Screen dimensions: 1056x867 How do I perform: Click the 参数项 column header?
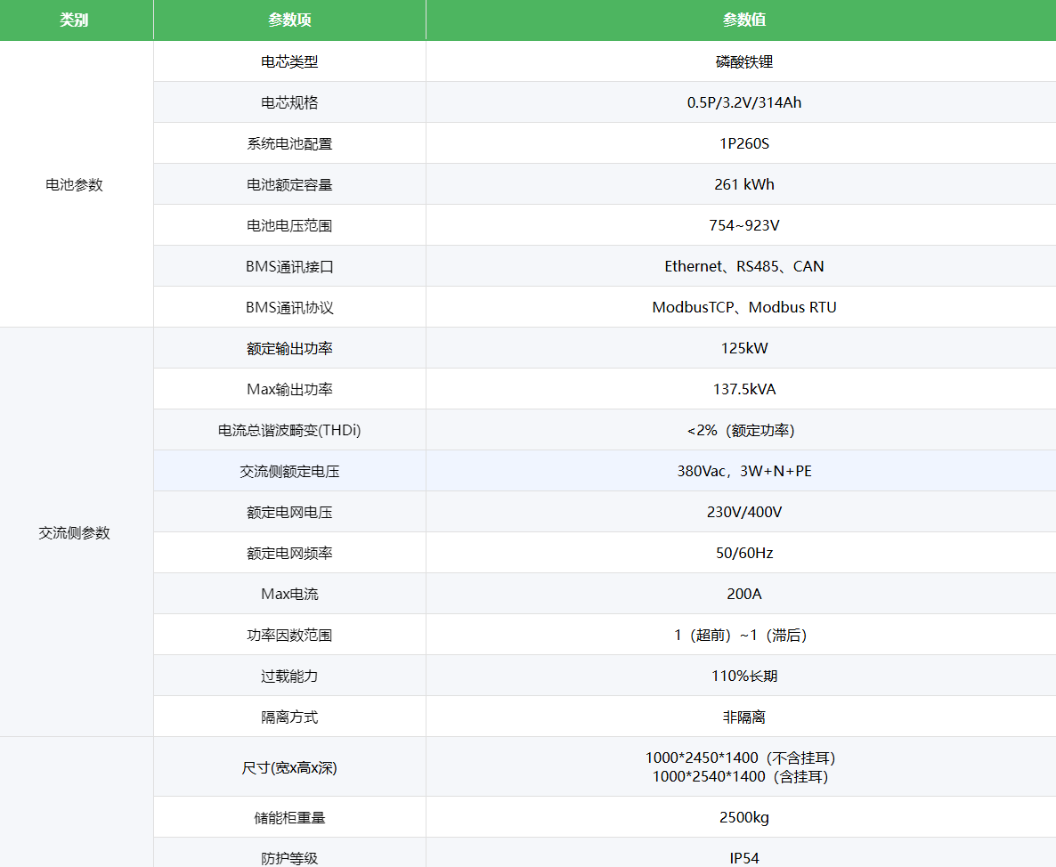pos(289,20)
